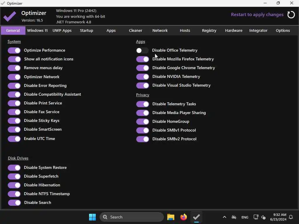
Task: Toggle Enable UTC Time
Action: click(14, 139)
